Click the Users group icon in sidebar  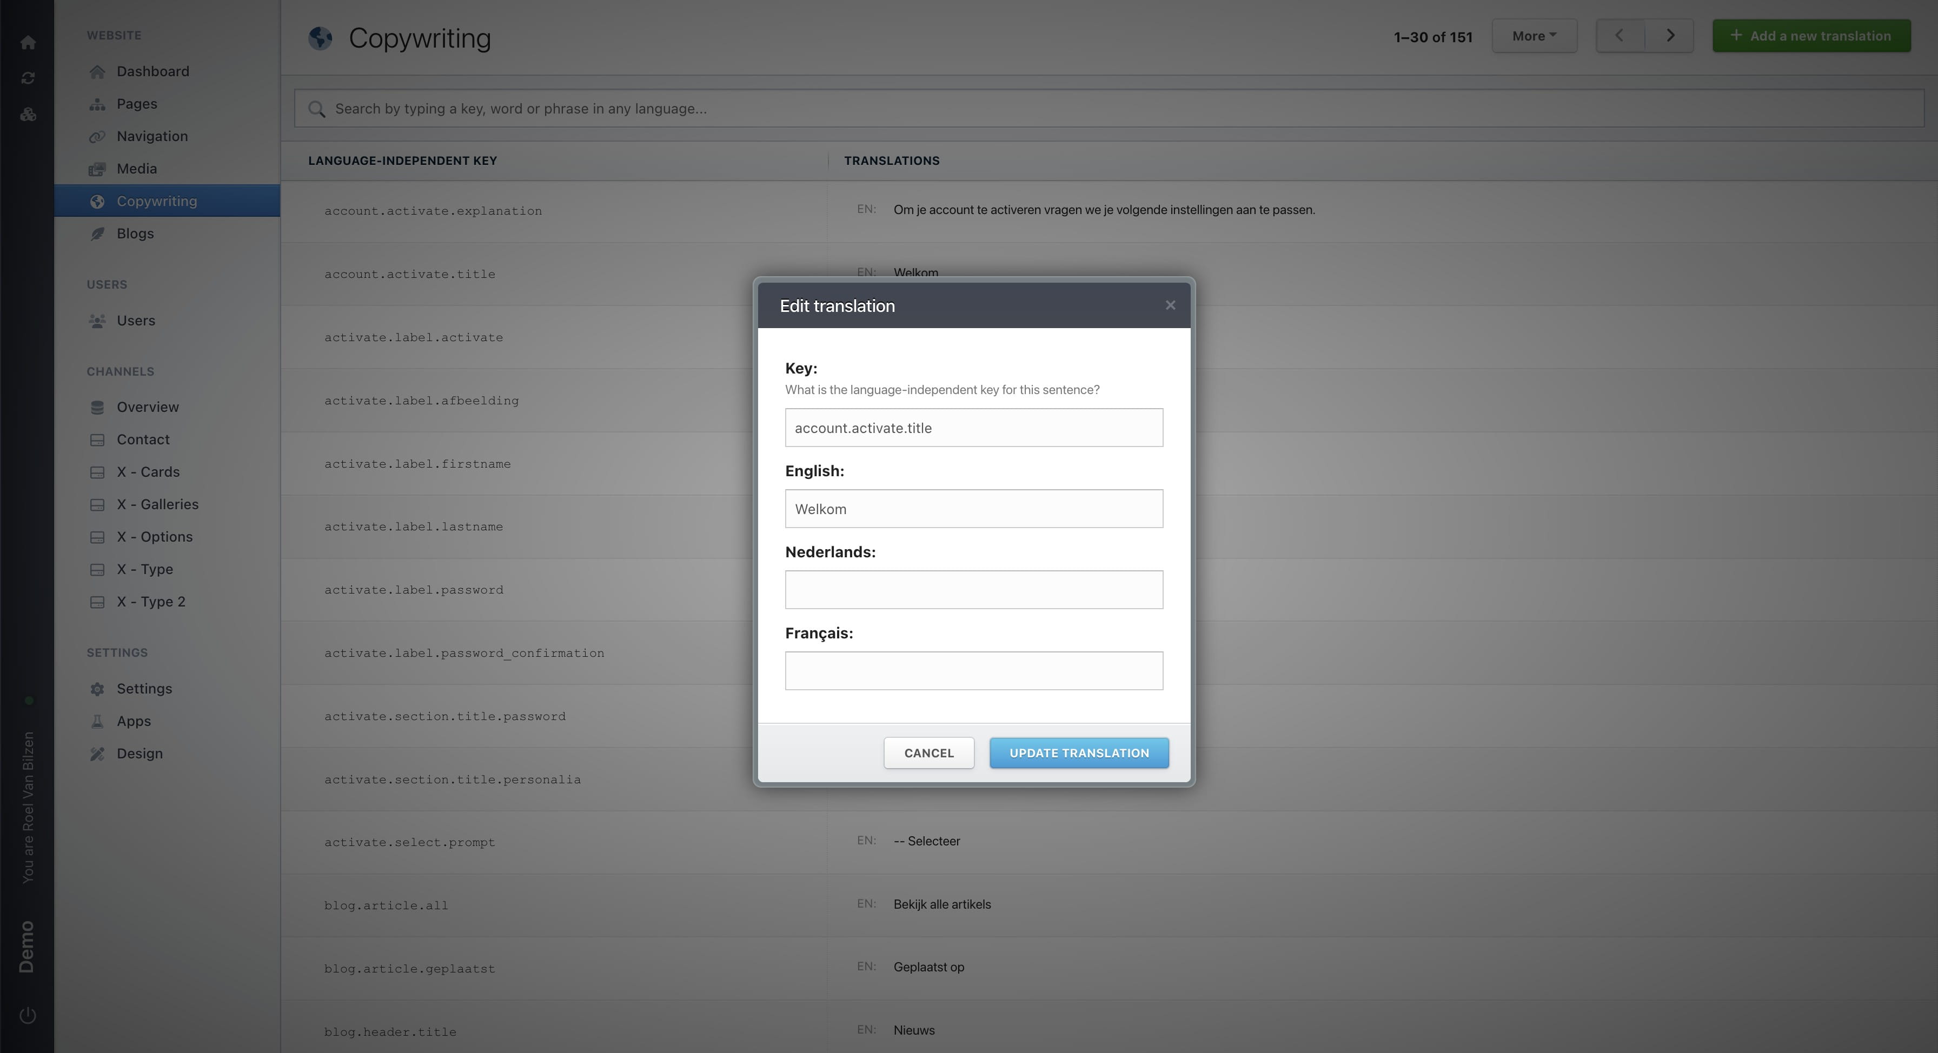pos(97,321)
